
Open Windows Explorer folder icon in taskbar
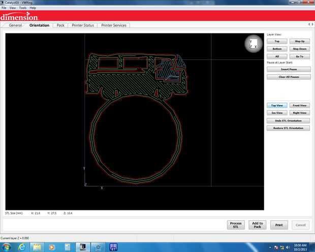(x=37, y=247)
